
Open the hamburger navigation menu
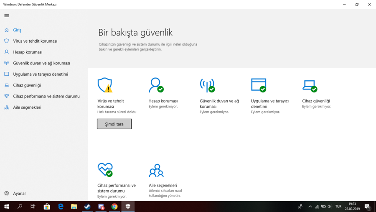click(x=6, y=15)
